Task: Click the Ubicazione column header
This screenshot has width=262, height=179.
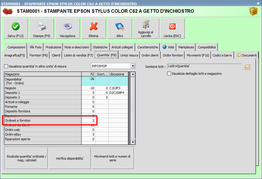Action: pos(118,74)
